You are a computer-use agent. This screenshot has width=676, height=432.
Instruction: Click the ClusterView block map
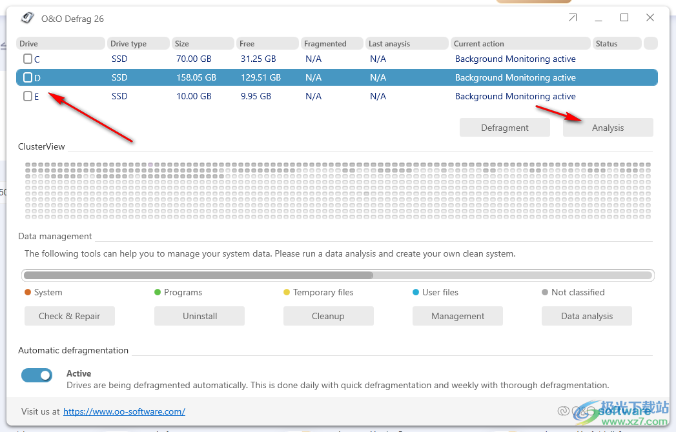coord(338,191)
